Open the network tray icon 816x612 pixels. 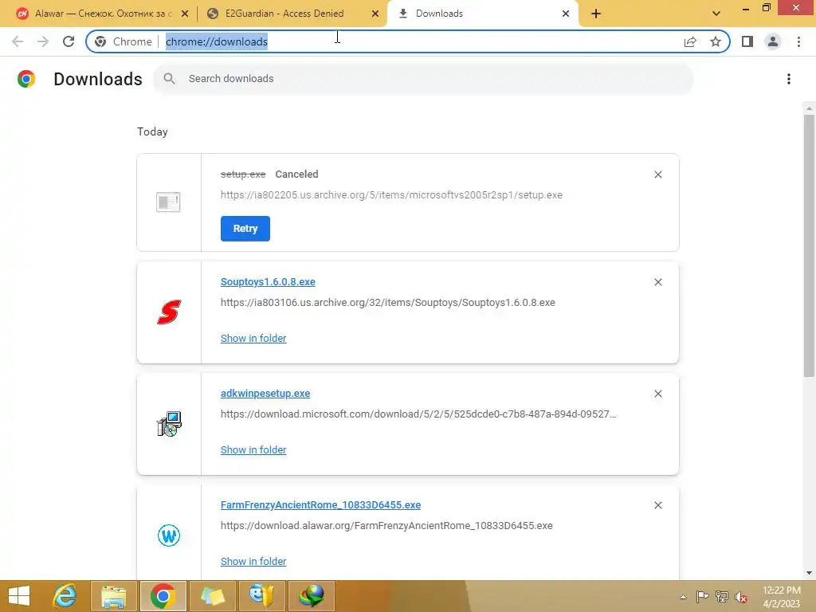[722, 596]
